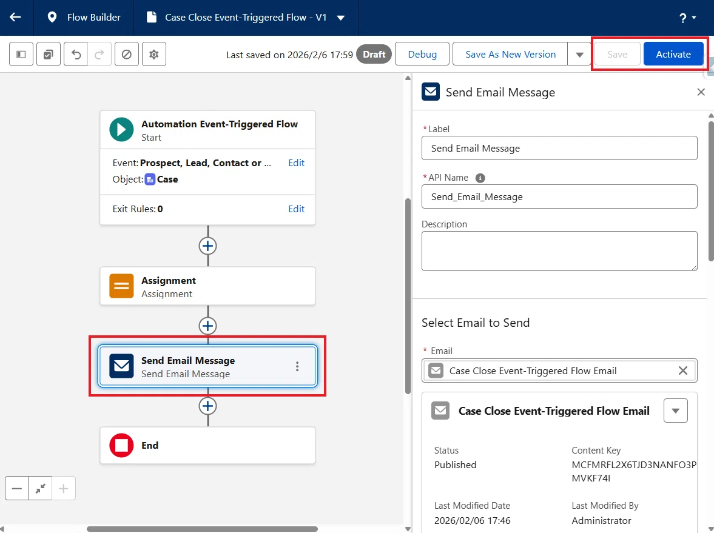714x533 pixels.
Task: Click the API Name input field
Action: pyautogui.click(x=559, y=196)
